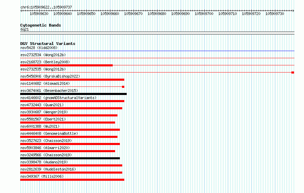304x193 pixels.
Task: Click the black bar under esv3674061 (Besenbacher2015)
Action: [x=73, y=94]
